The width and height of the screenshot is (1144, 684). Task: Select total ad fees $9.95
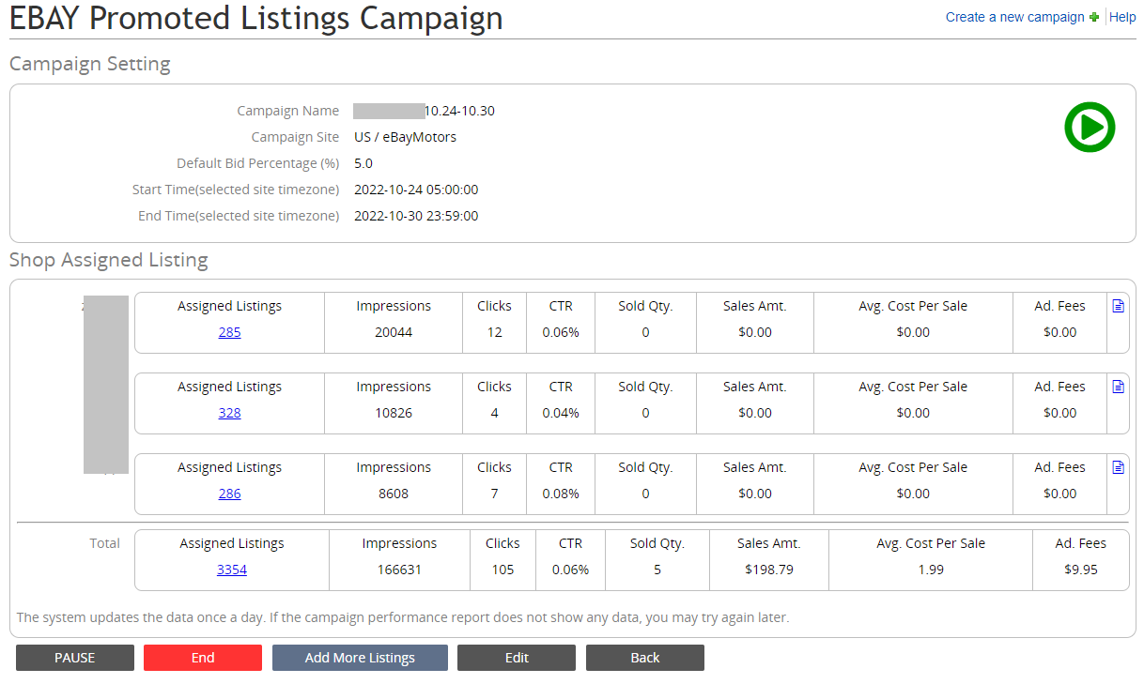point(1080,570)
